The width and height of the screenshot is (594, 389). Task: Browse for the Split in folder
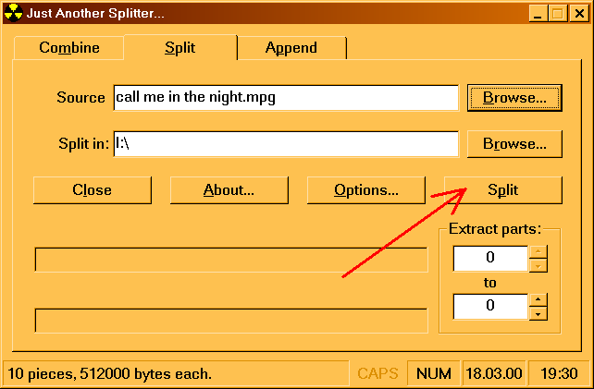tap(514, 144)
